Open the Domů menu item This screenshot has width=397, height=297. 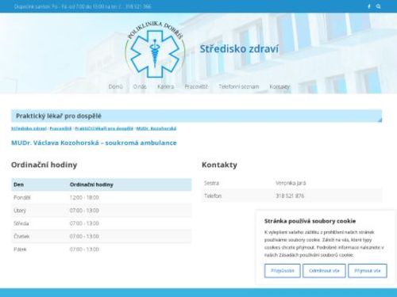point(116,86)
